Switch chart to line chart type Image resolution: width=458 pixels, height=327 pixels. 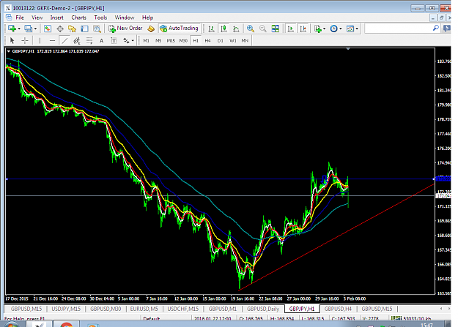pos(236,29)
